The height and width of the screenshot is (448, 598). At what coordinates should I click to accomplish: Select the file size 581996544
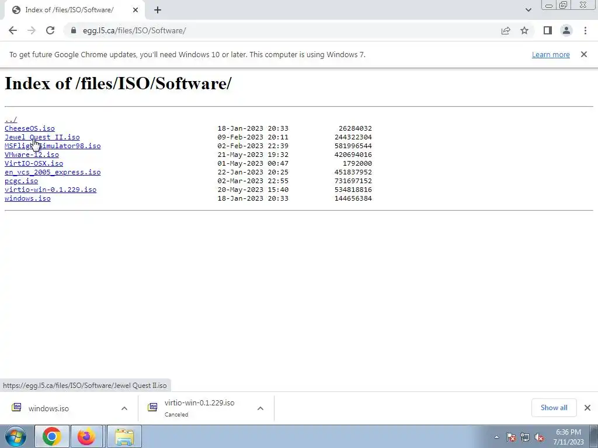tap(353, 146)
